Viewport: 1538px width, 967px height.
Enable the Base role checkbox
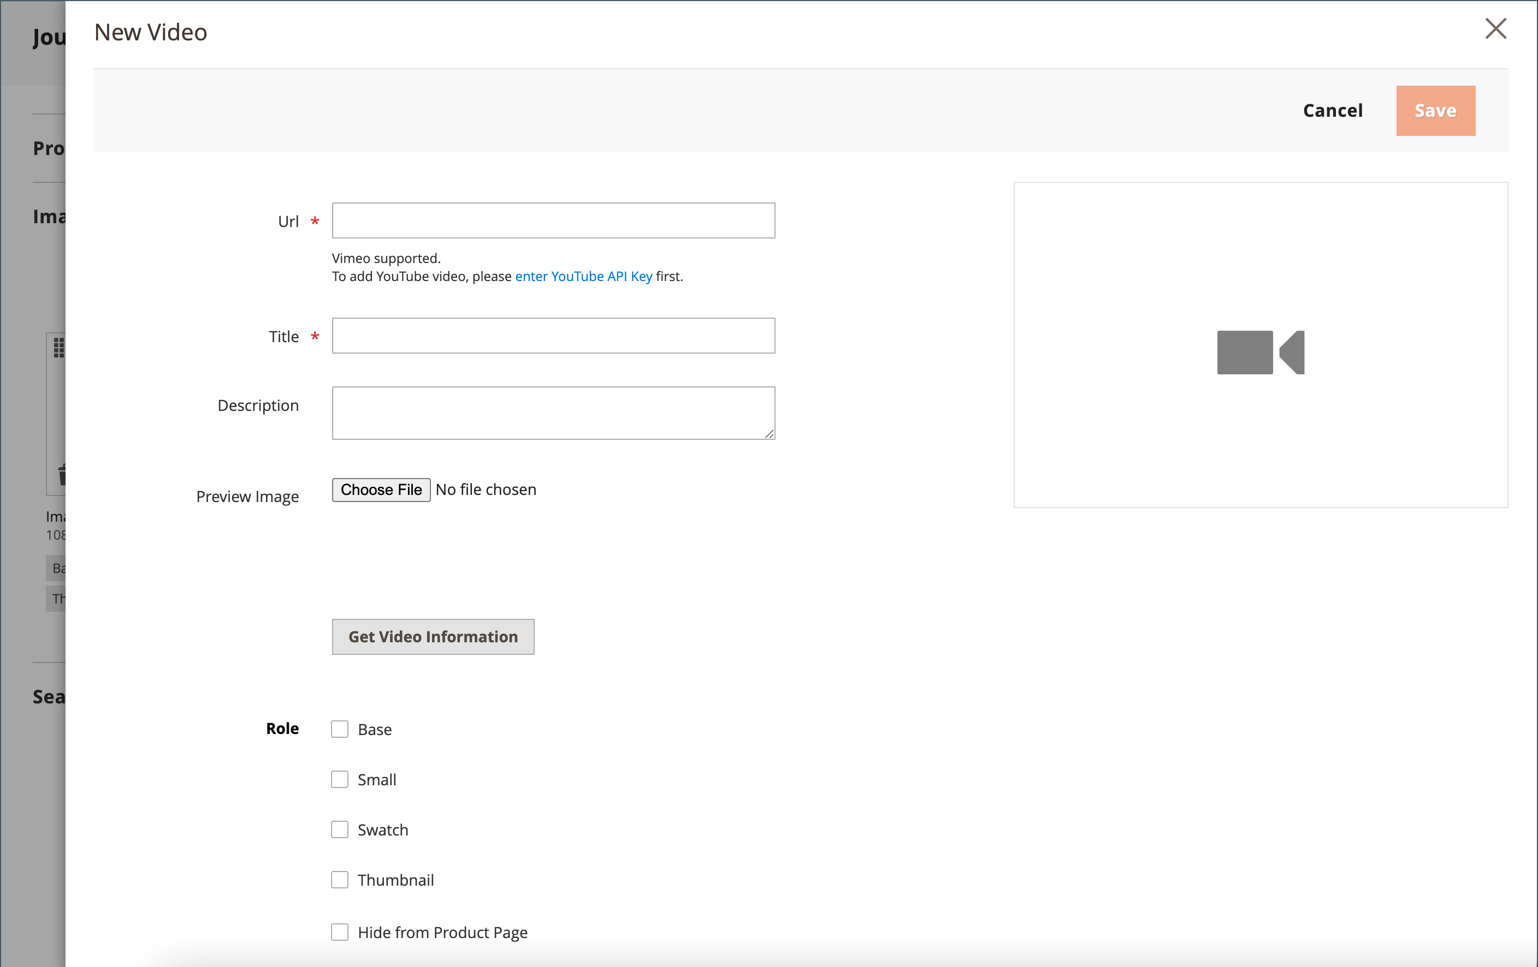(x=340, y=729)
